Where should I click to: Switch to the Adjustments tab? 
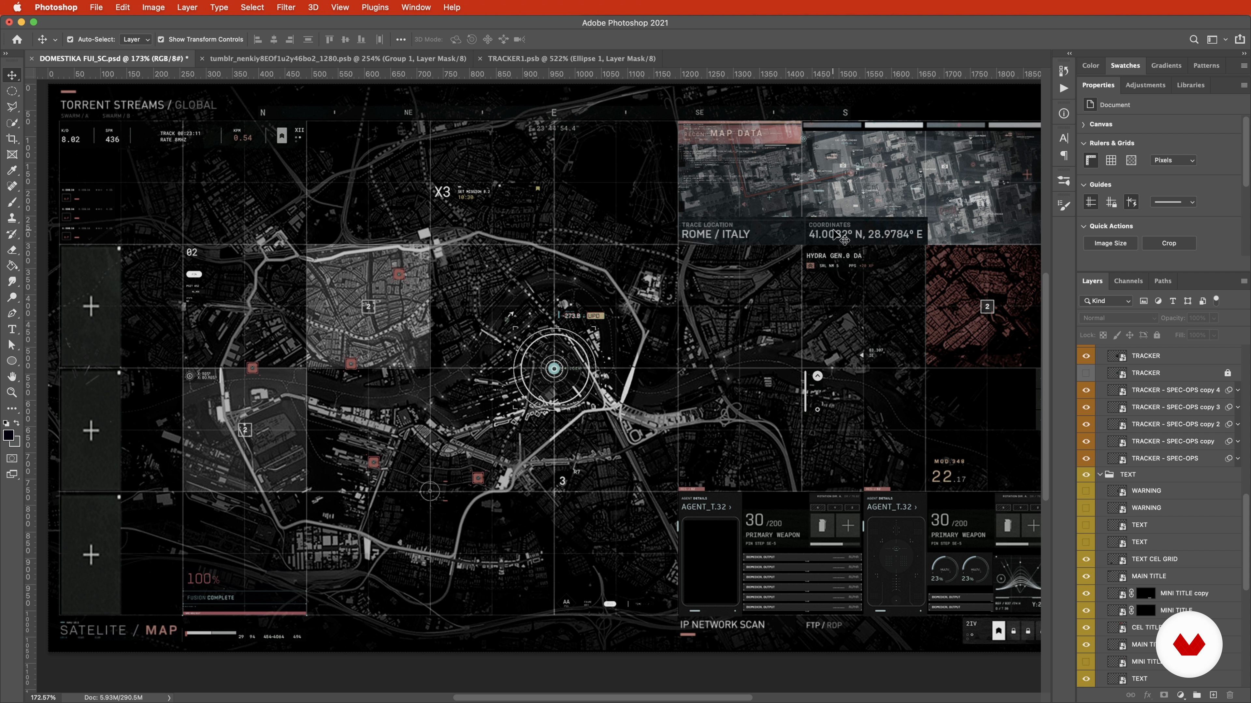coord(1145,85)
